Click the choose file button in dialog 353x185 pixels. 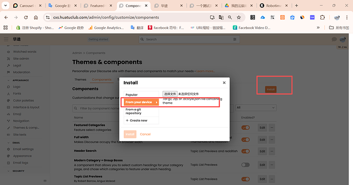click(x=170, y=94)
